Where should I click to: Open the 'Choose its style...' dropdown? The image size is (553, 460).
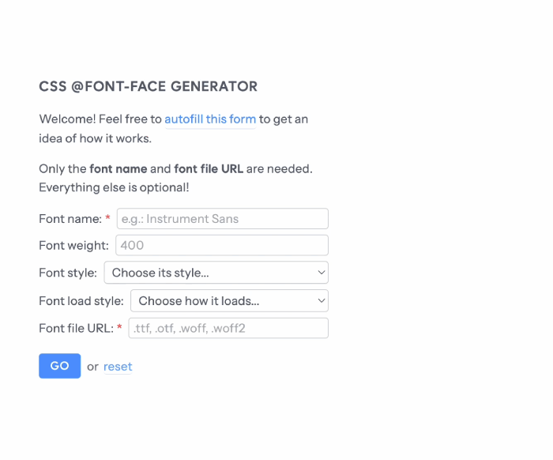[216, 273]
